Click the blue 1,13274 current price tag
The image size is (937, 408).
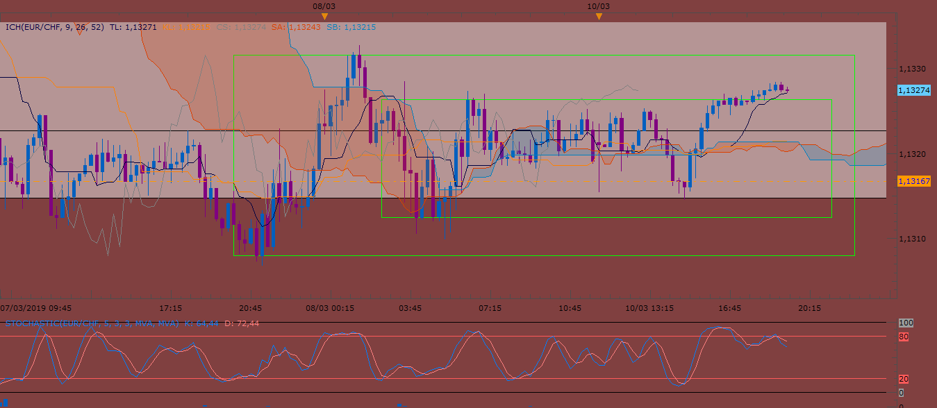pos(914,90)
